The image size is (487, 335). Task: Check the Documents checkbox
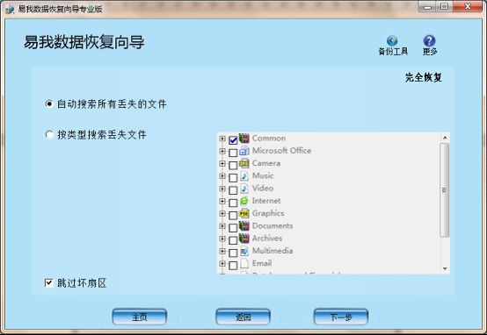click(x=233, y=228)
